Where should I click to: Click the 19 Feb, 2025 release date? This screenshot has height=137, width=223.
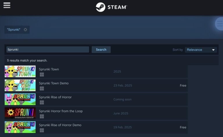[x=123, y=127]
